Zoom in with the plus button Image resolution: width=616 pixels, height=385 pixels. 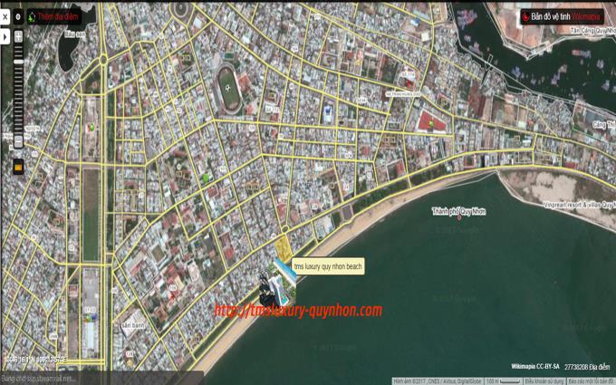pyautogui.click(x=17, y=37)
